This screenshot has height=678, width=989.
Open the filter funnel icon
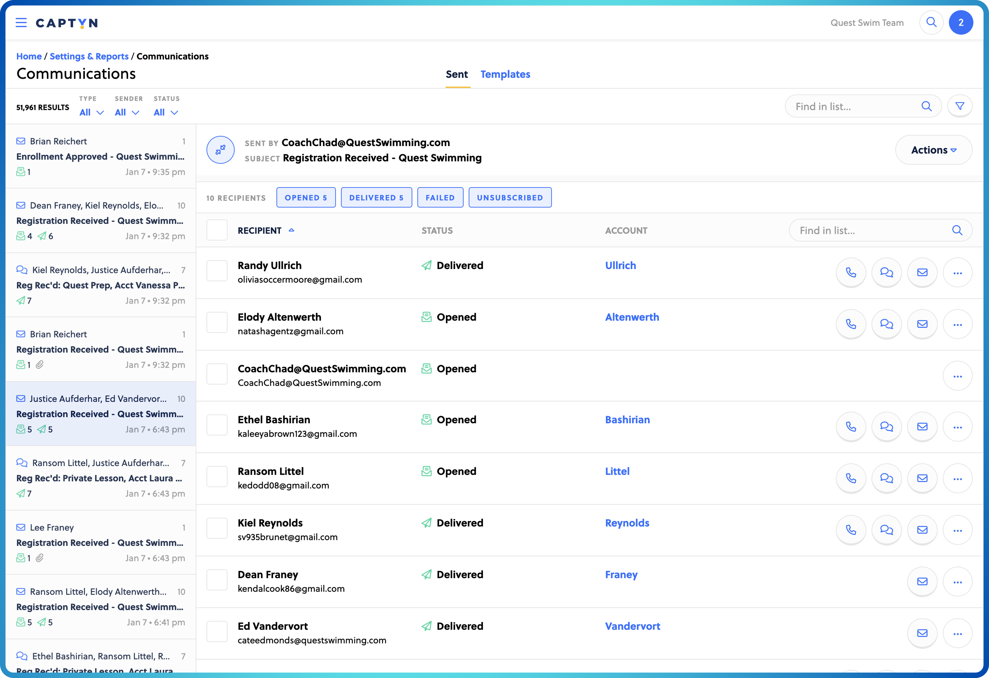(960, 106)
